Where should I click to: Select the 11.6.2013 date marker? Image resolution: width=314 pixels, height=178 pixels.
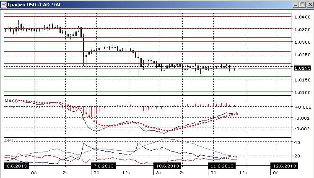pos(222,166)
